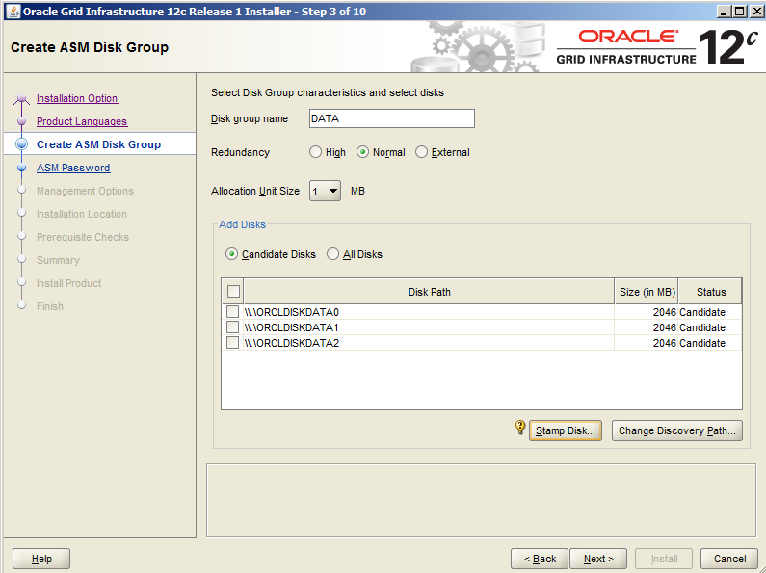766x573 pixels.
Task: Go to the ASM Password step
Action: pyautogui.click(x=73, y=168)
